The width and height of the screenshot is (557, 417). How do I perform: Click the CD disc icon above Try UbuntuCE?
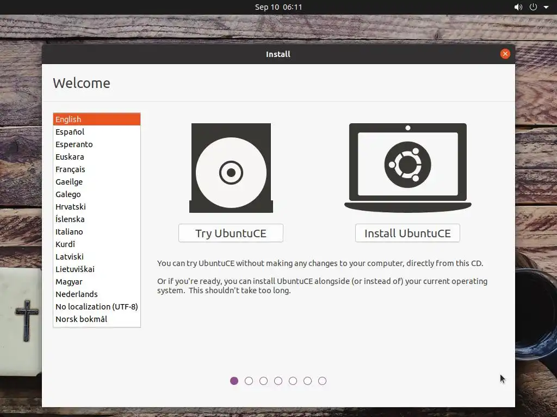click(x=231, y=168)
